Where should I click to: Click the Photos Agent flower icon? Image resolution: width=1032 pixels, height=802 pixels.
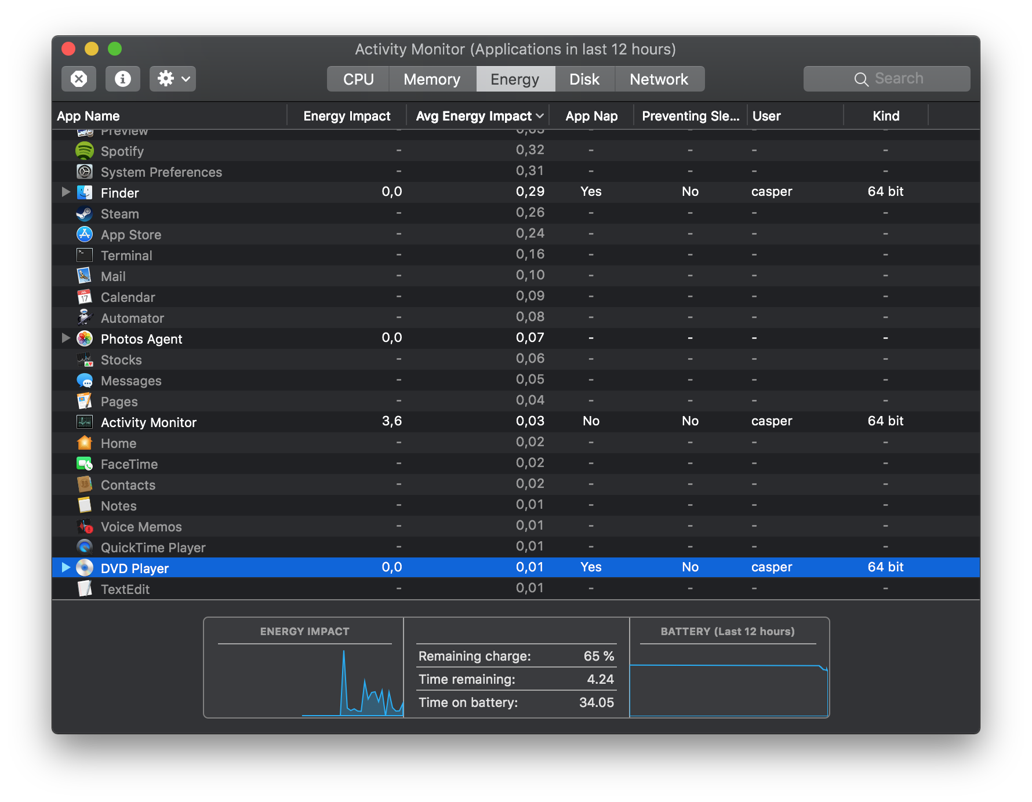point(85,338)
